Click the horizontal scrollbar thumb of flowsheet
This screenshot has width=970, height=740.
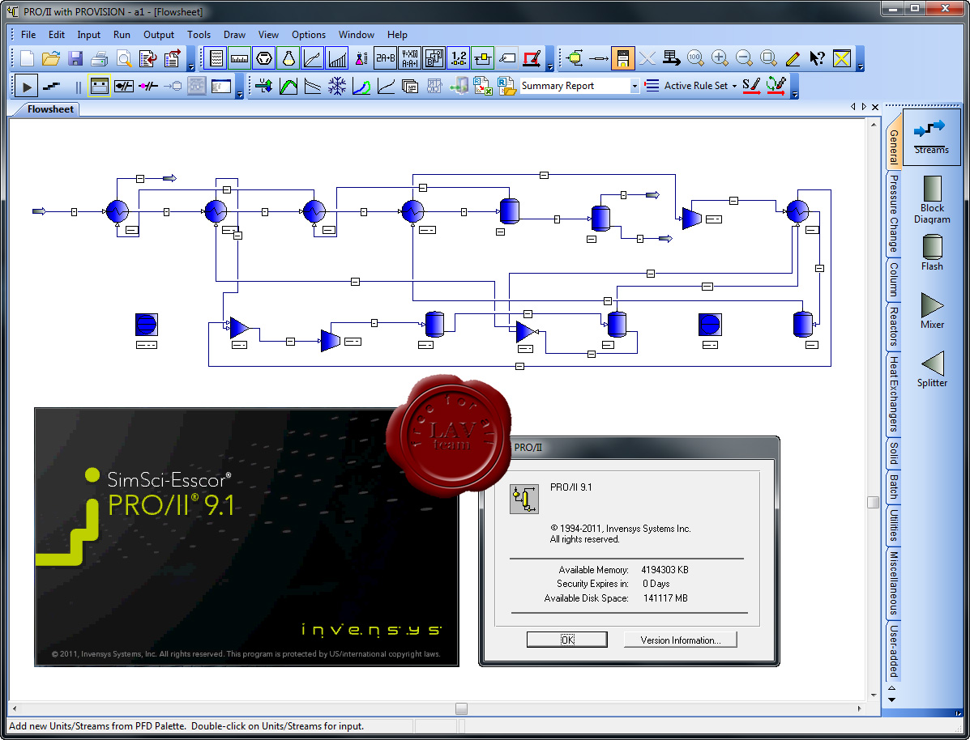pos(461,708)
